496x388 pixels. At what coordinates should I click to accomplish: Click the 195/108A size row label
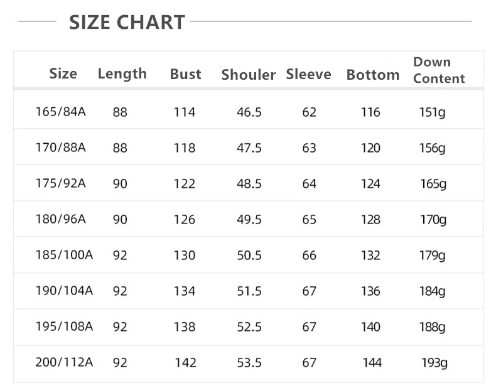(x=64, y=326)
